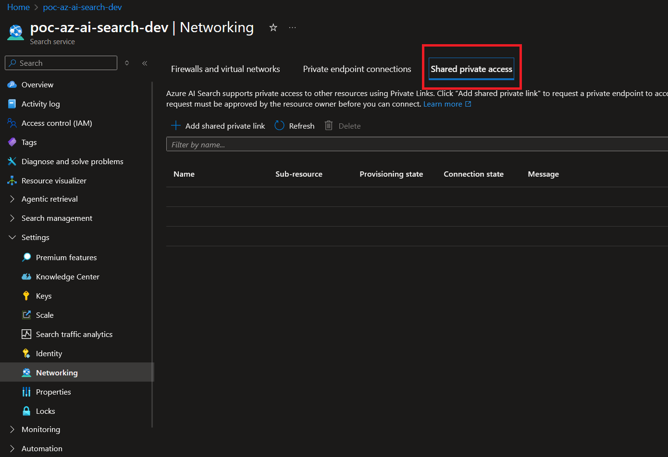Sort by Sub-resource column header
Screen dimensions: 668x457
coord(299,174)
